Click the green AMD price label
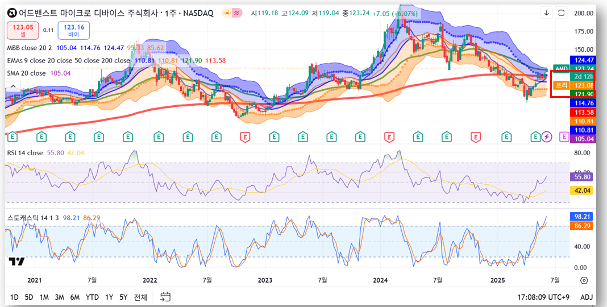607x307 pixels. [561, 69]
